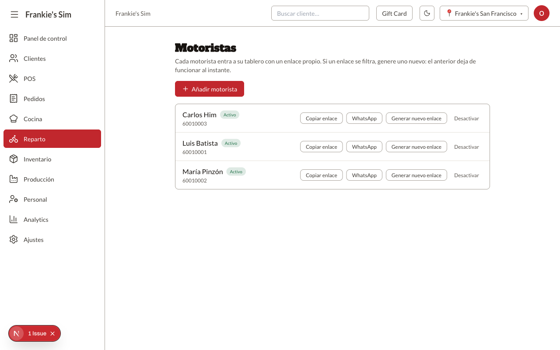Click the Inventario box icon
Image resolution: width=560 pixels, height=350 pixels.
coord(14,159)
